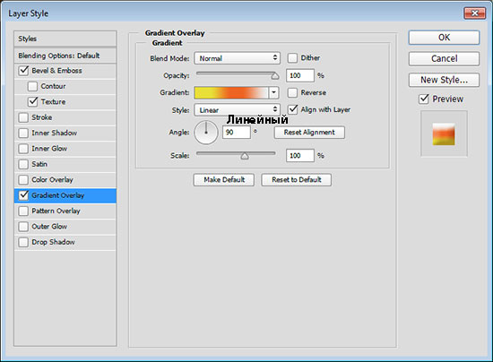Select the Texture row label

pos(53,102)
